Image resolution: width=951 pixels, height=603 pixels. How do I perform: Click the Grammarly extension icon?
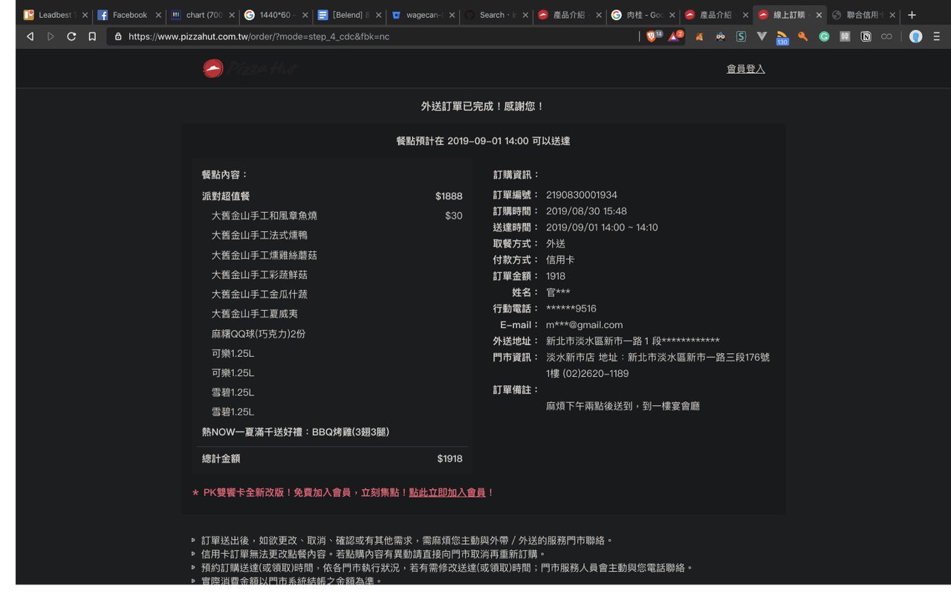[824, 36]
